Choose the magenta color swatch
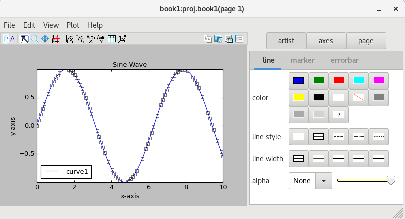Image resolution: width=405 pixels, height=219 pixels. [379, 81]
